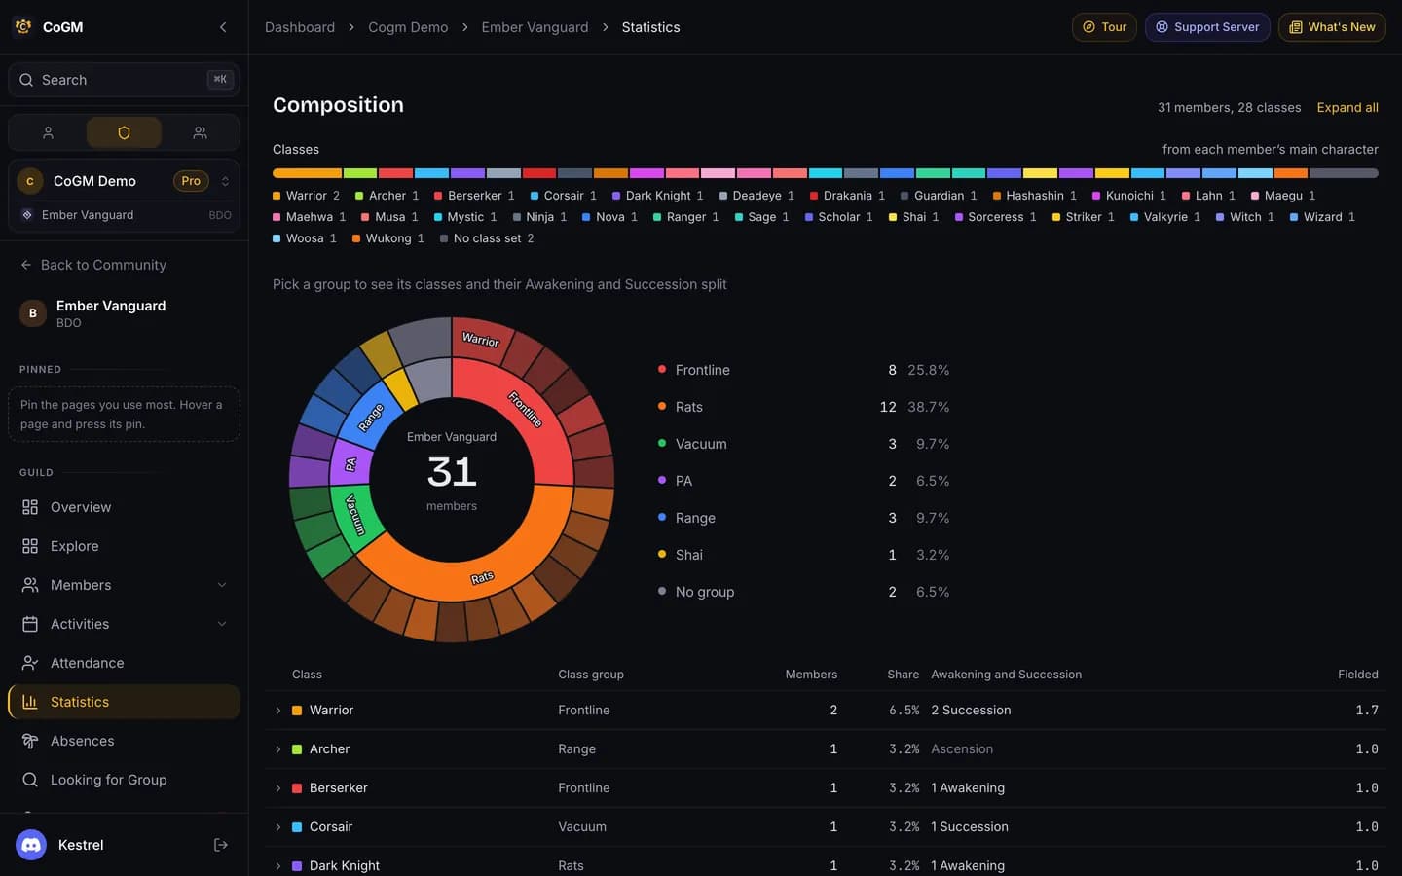
Task: Pick the PA group legend entry
Action: click(803, 481)
